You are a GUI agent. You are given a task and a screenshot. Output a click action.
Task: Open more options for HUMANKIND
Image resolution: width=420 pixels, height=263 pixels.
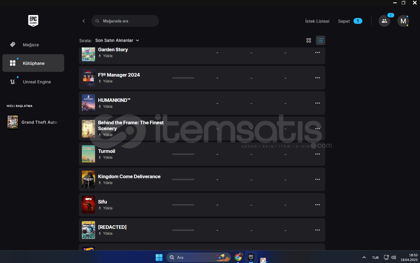click(x=318, y=103)
